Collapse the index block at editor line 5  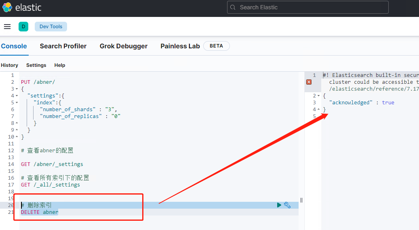[x=17, y=103]
